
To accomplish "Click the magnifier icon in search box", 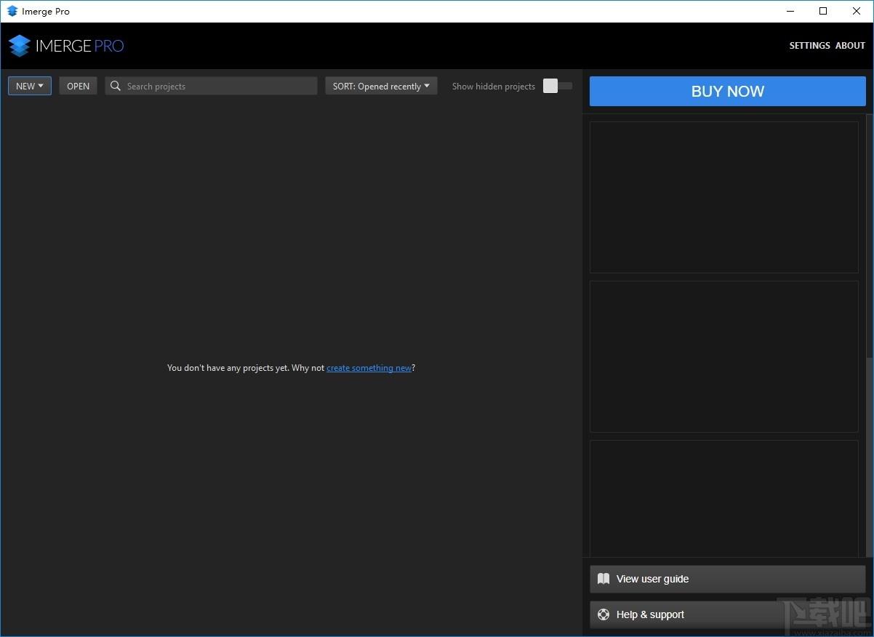I will [x=116, y=86].
